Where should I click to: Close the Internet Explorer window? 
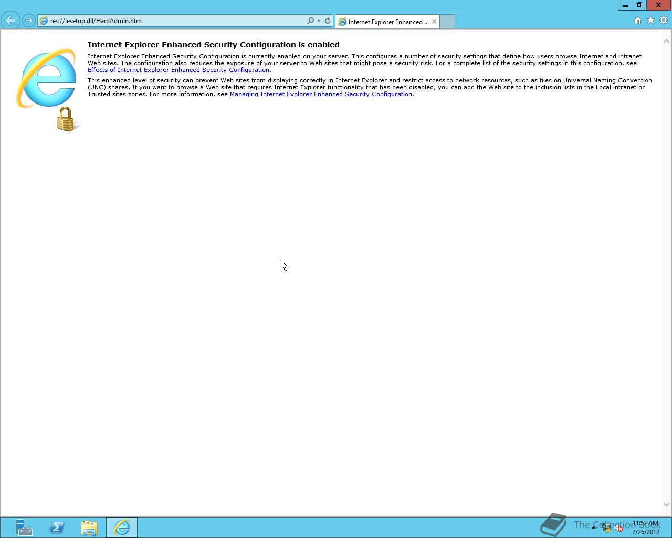tap(658, 5)
